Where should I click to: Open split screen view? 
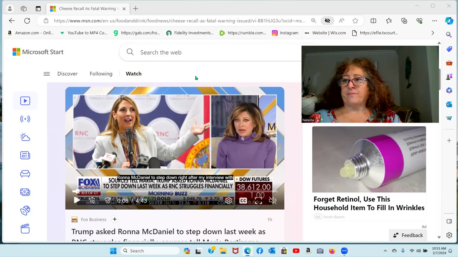pyautogui.click(x=373, y=21)
